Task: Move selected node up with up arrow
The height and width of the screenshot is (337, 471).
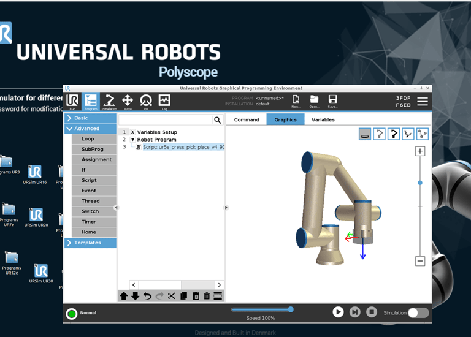Action: tap(123, 296)
